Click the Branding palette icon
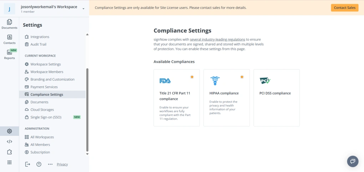The height and width of the screenshot is (172, 364). click(27, 79)
